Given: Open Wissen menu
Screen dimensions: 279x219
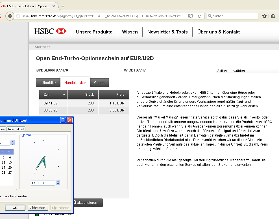Looking at the screenshot, I should 130,32.
